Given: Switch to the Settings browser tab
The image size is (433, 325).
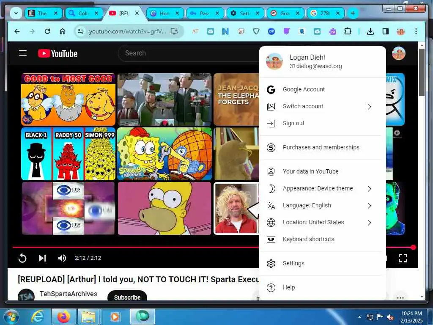Looking at the screenshot, I should click(245, 13).
